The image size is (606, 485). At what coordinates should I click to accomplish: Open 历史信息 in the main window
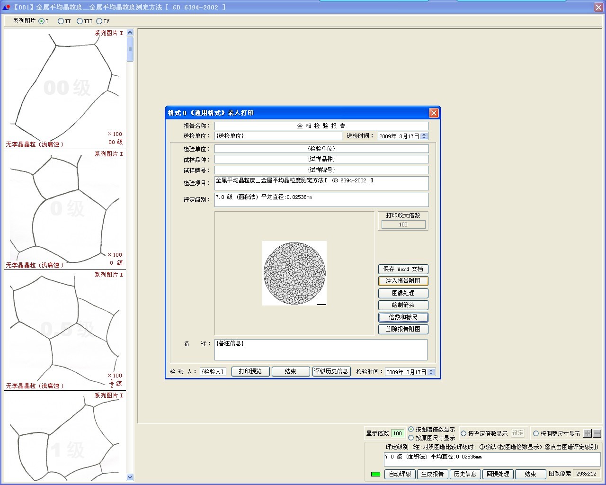pyautogui.click(x=465, y=474)
